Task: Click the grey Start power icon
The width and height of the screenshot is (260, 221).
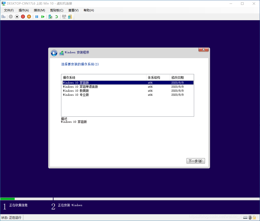Action: pos(11,16)
